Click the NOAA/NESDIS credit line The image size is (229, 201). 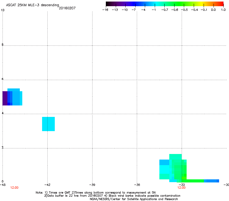point(134,199)
